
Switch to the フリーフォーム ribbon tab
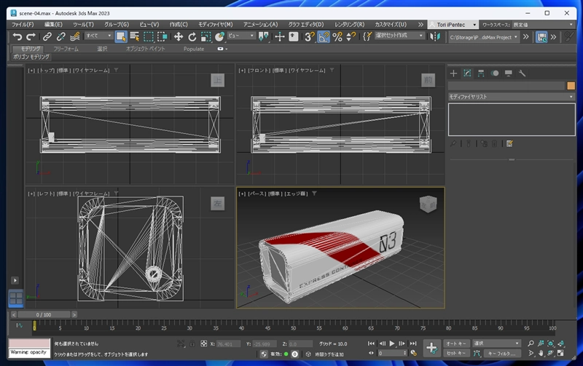click(66, 49)
